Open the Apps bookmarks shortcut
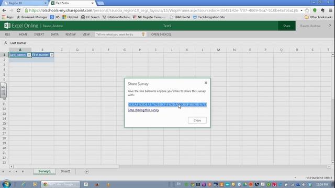This screenshot has height=188, width=335. pos(8,17)
